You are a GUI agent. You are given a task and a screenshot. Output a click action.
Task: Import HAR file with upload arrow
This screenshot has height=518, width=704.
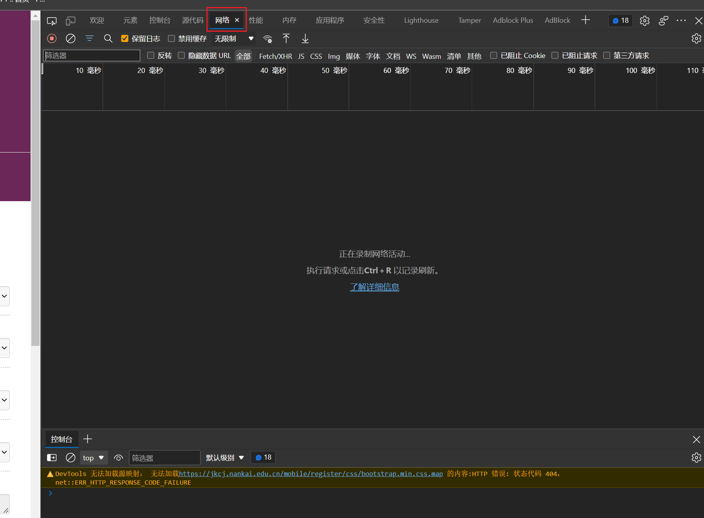tap(286, 38)
